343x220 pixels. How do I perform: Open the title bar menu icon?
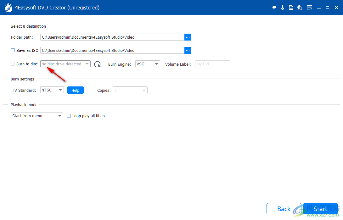(310, 8)
